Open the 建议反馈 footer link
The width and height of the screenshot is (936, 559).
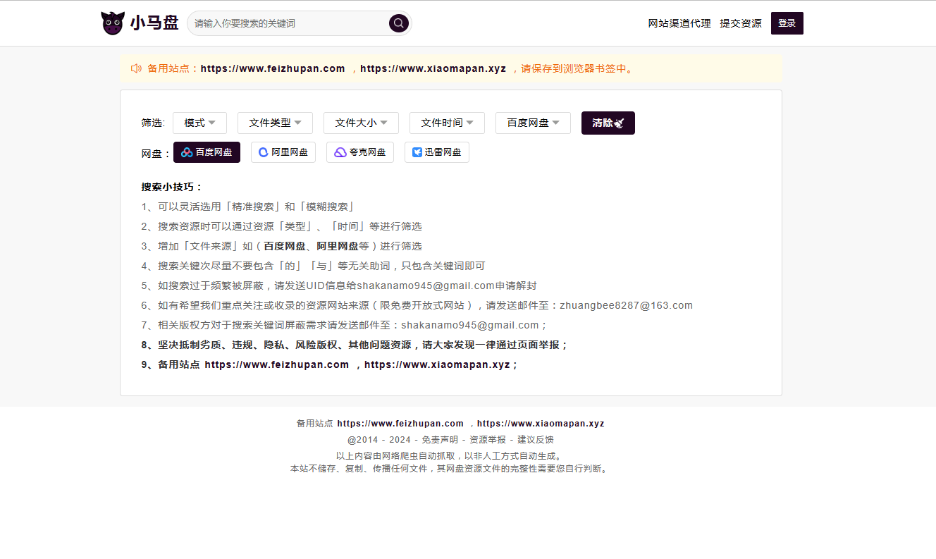point(536,440)
